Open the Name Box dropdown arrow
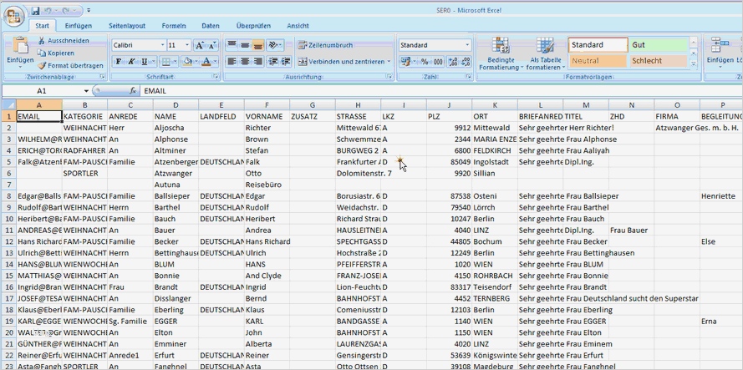This screenshot has height=370, width=743. [85, 90]
